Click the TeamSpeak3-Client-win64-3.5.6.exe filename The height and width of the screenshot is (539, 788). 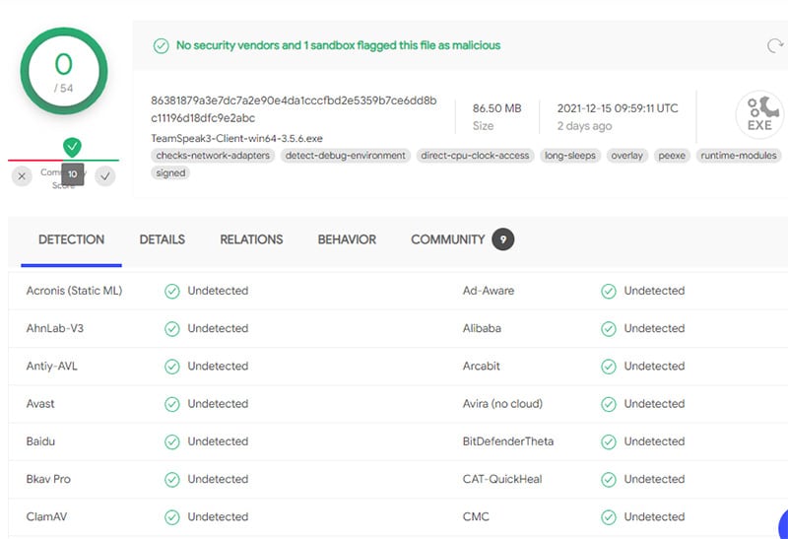click(x=236, y=138)
